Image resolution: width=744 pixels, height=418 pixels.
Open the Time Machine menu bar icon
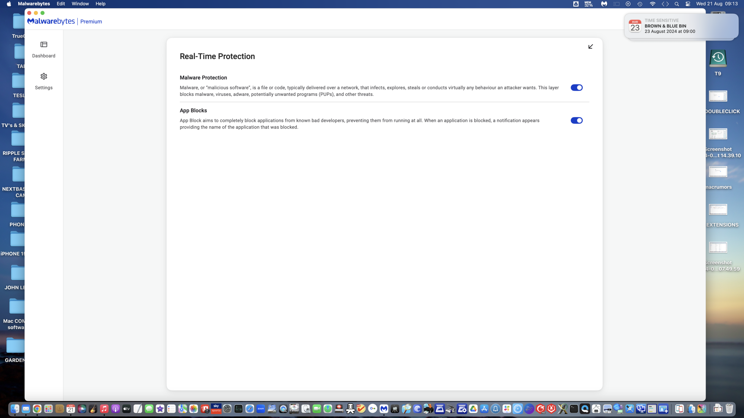pyautogui.click(x=640, y=4)
